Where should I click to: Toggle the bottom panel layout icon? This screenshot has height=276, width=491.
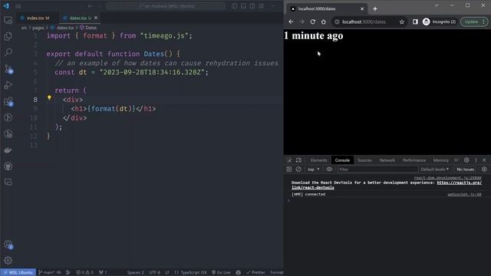click(243, 6)
